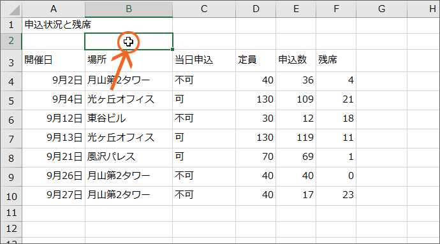Select the date cell 9月27日
The width and height of the screenshot is (440, 244).
pyautogui.click(x=54, y=196)
